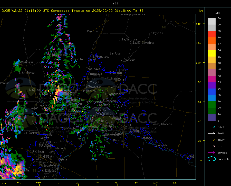Click the 'Ugarteche' map label

(69, 128)
